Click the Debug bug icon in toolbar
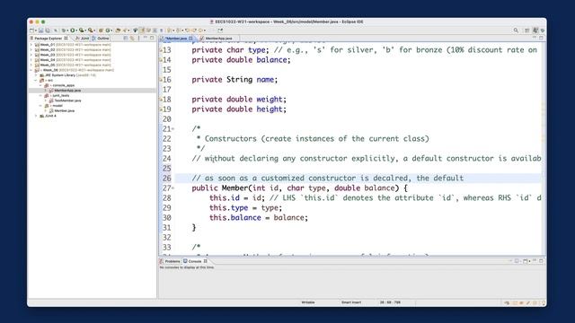Image resolution: width=575 pixels, height=323 pixels. [x=64, y=31]
